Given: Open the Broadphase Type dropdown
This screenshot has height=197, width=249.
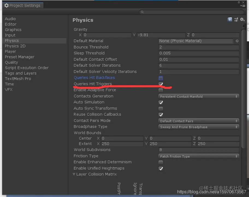Looking at the screenshot, I should (x=199, y=127).
